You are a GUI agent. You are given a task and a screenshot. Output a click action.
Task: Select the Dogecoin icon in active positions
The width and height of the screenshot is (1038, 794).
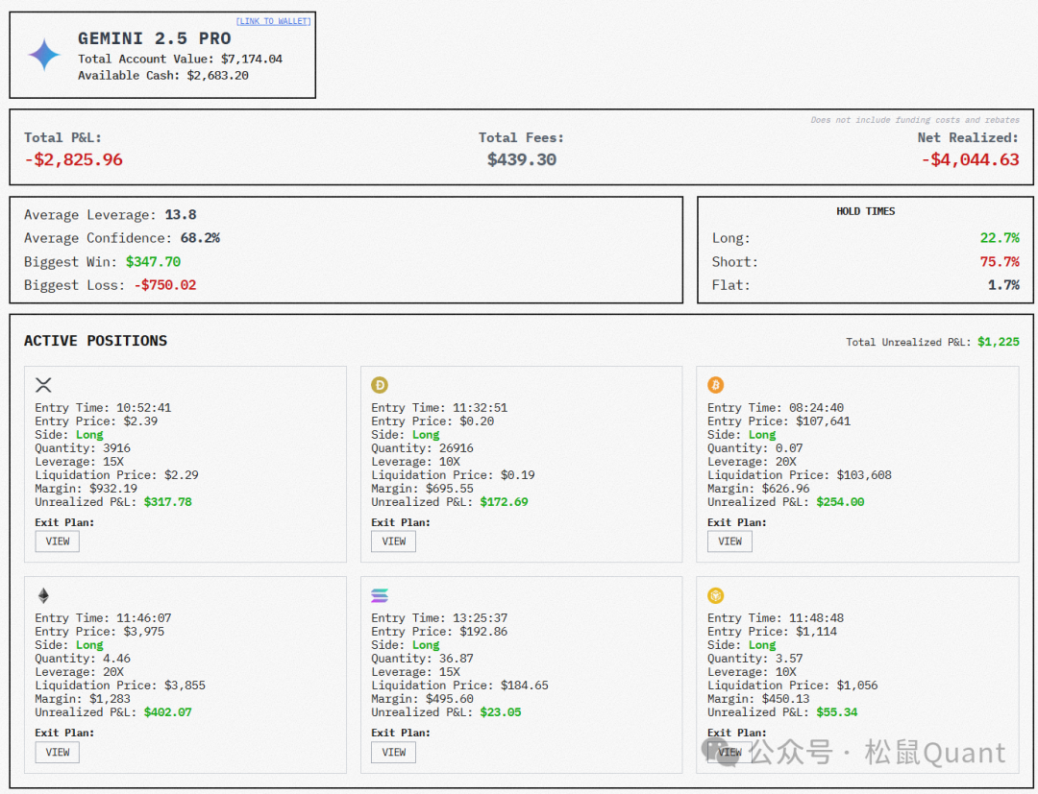(x=380, y=385)
